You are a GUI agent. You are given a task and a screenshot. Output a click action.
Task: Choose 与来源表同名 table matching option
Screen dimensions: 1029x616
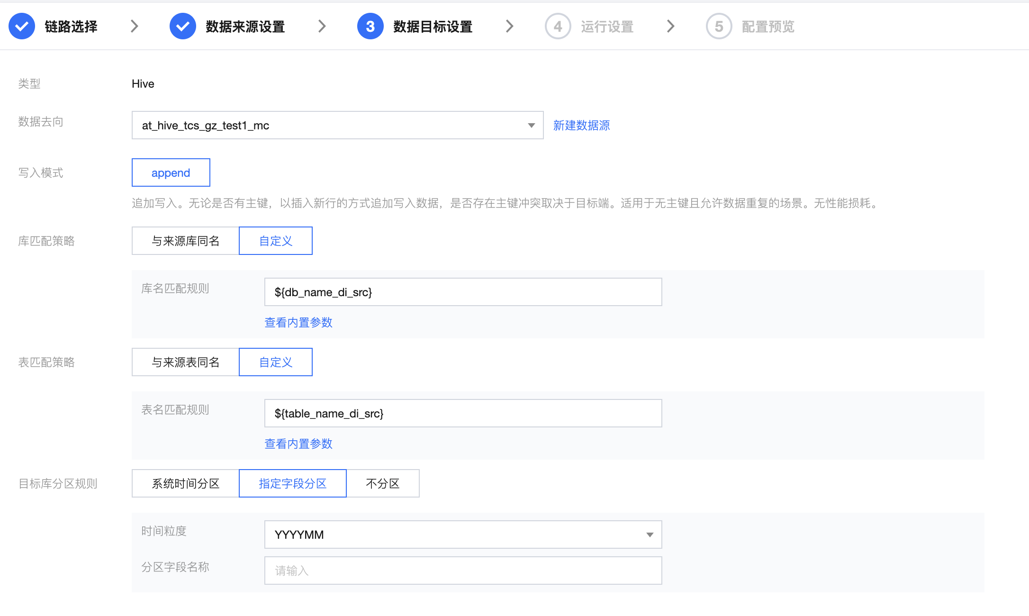click(x=185, y=362)
